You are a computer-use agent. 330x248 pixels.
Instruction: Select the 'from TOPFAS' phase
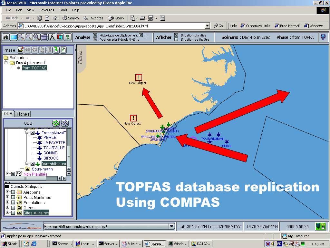[34, 68]
